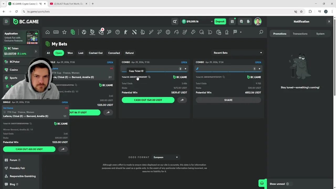Select the Lost bets filter
336x189 pixels.
coord(81,53)
